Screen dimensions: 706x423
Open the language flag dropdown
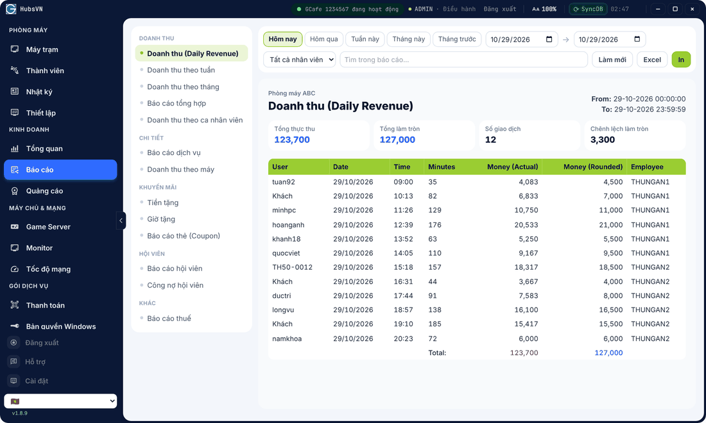pyautogui.click(x=60, y=401)
